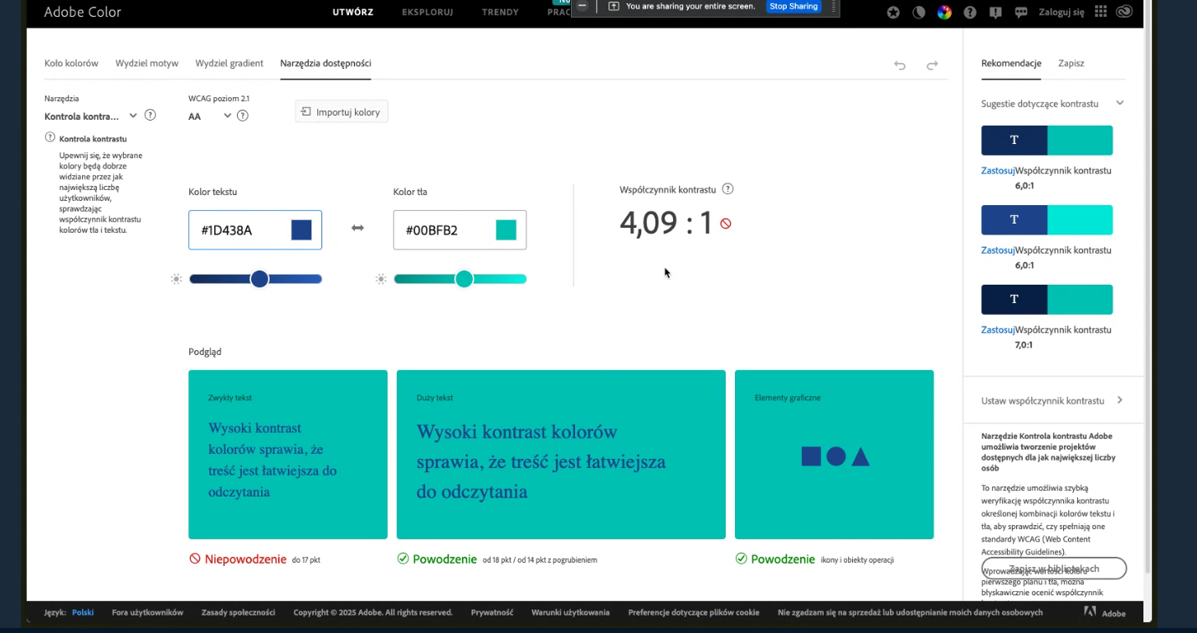Click the redo arrow icon
The height and width of the screenshot is (633, 1197).
(x=932, y=65)
